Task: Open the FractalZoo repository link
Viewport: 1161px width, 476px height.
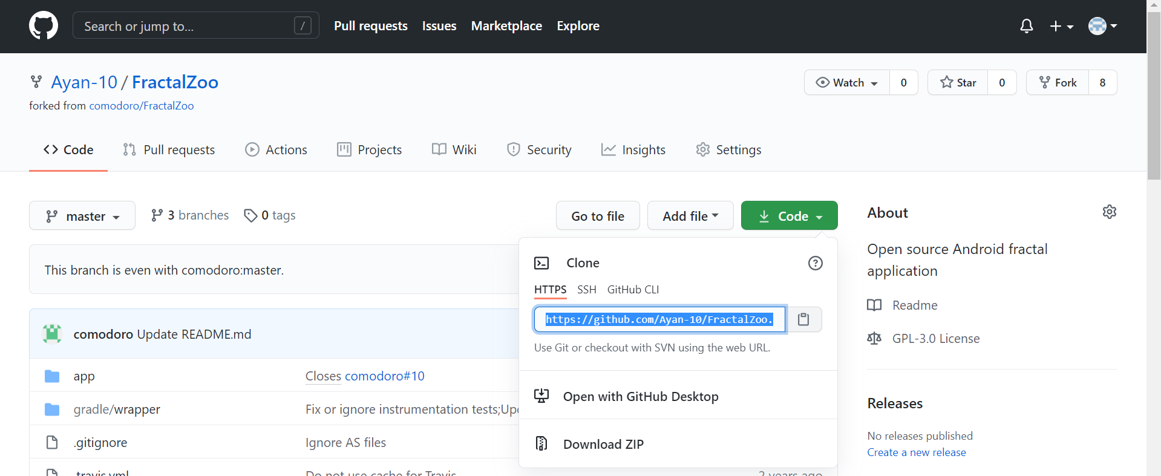Action: click(175, 82)
